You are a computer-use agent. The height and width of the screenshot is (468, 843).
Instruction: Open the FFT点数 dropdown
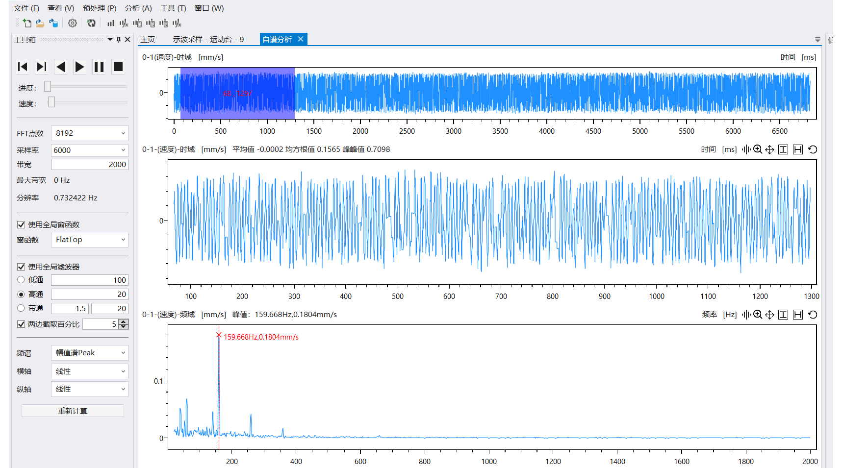point(89,133)
